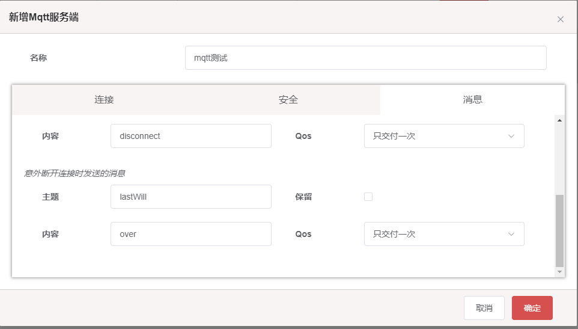Focus the 名称 field containing mqtt测试
The height and width of the screenshot is (329, 578).
366,58
